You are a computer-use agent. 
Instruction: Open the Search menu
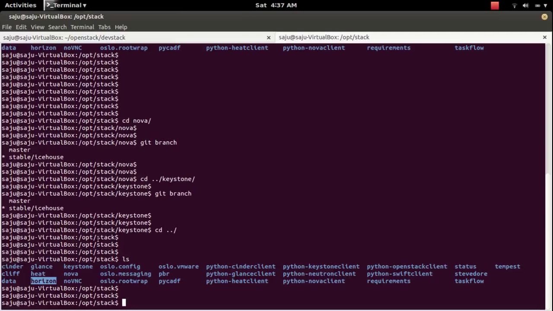coord(57,27)
